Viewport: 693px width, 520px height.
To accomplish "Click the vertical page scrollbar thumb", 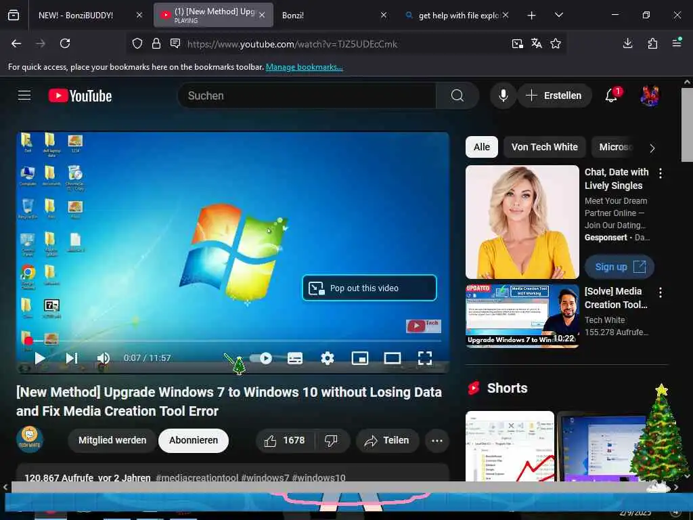I will point(687,125).
